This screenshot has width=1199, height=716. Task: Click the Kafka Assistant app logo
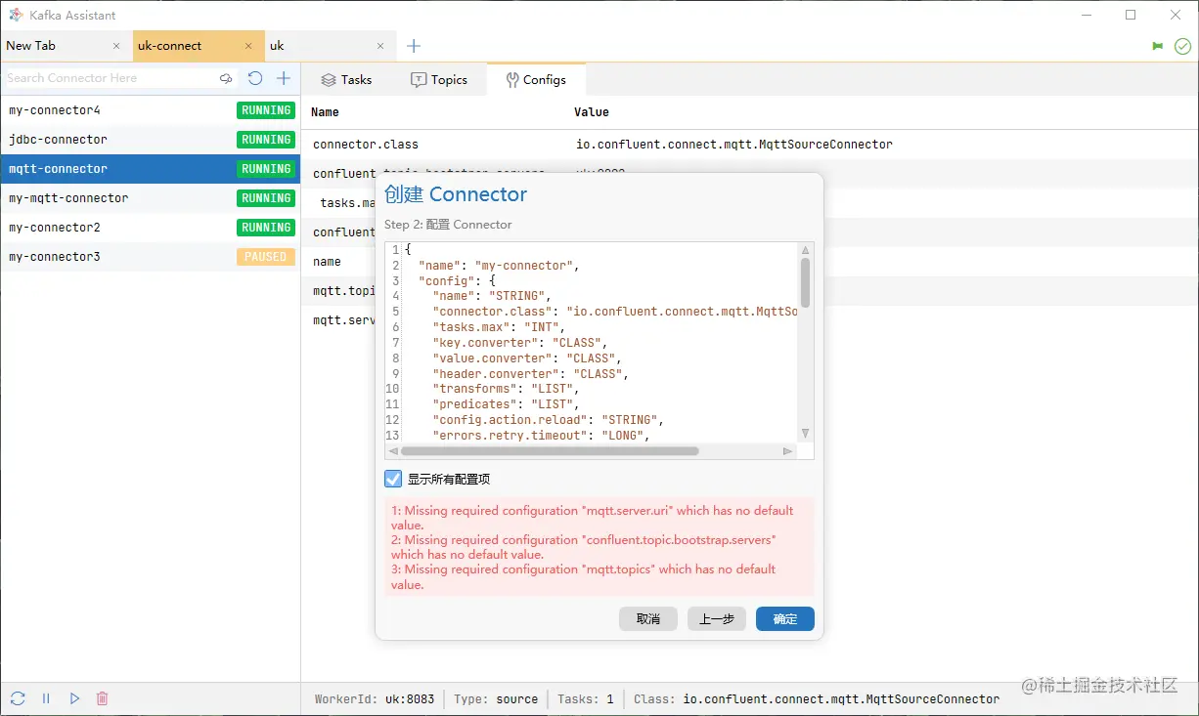coord(16,15)
